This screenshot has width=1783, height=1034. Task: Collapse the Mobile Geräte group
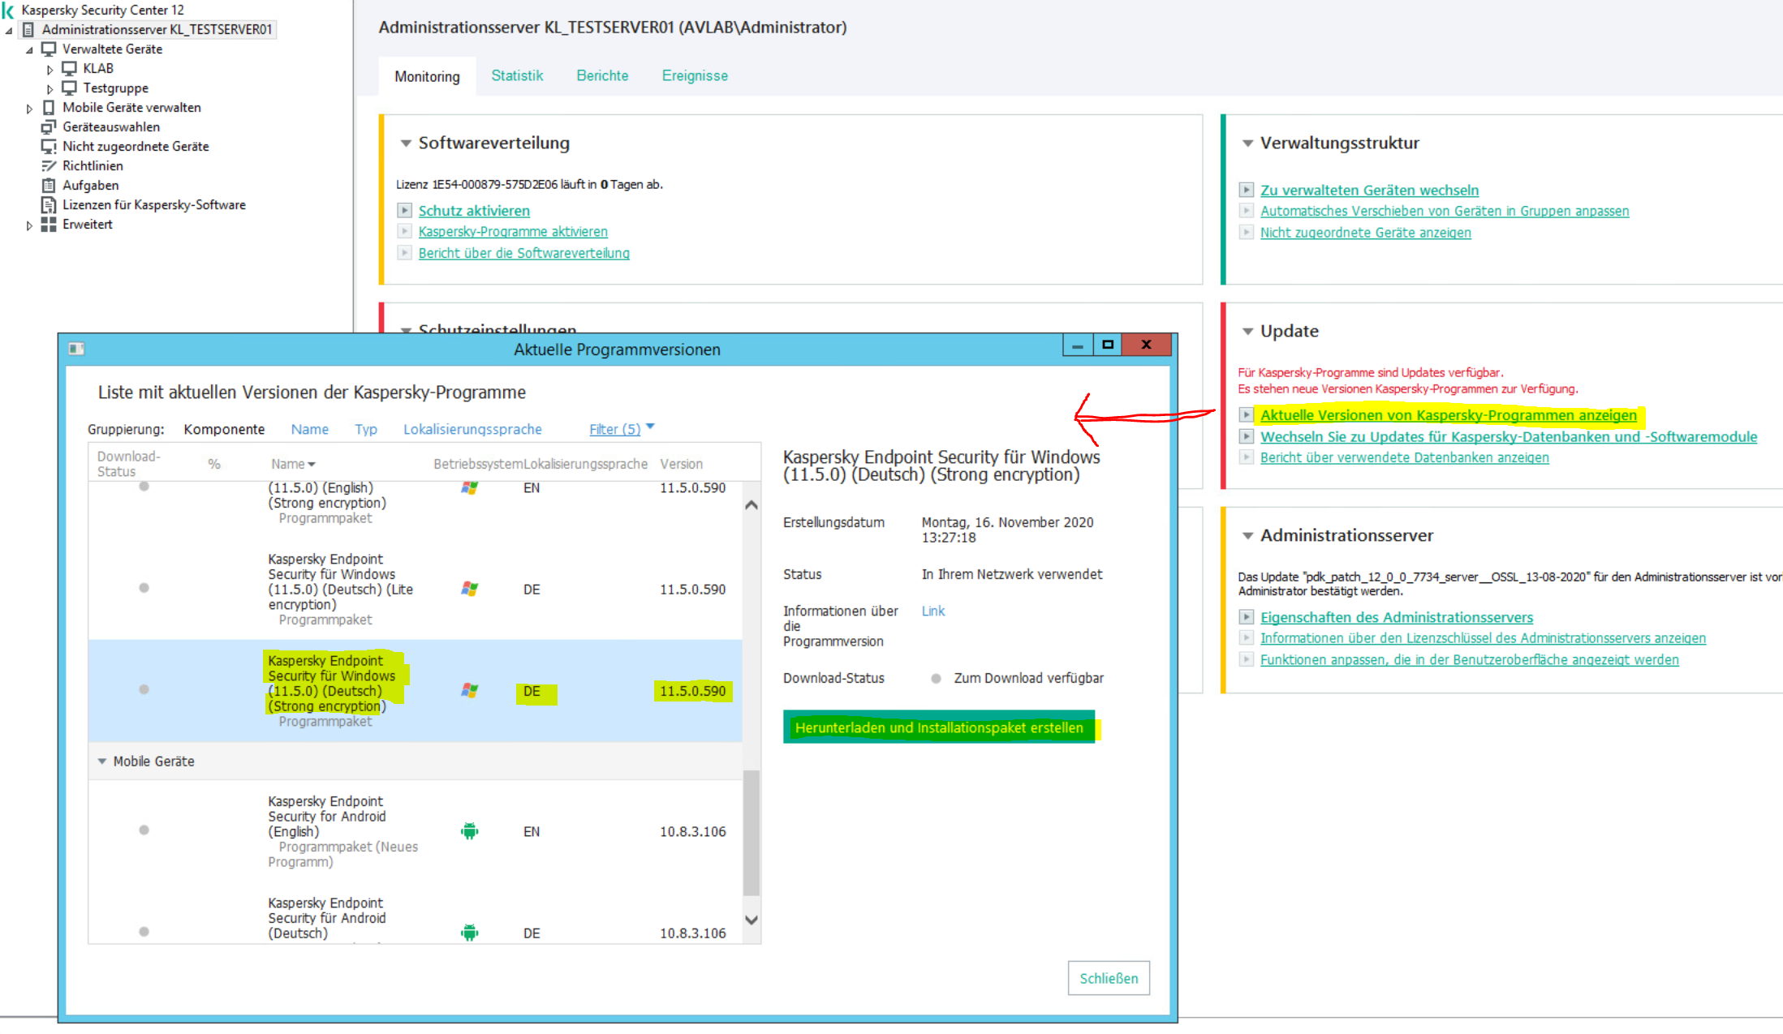point(101,762)
